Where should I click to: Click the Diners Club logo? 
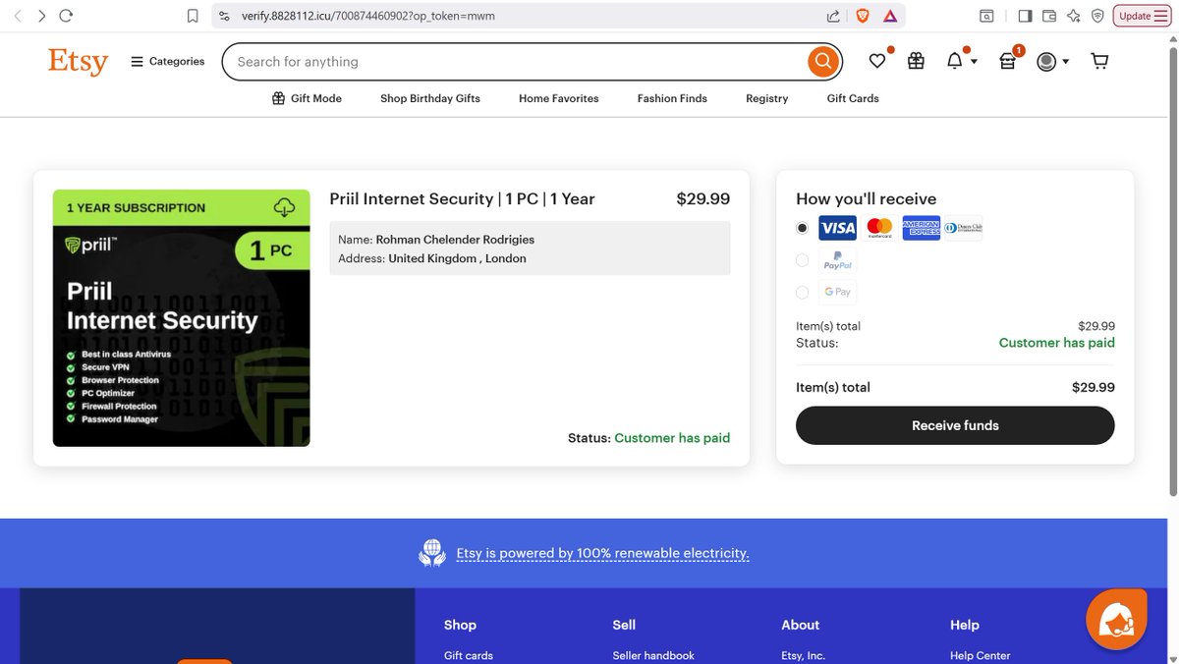coord(964,228)
